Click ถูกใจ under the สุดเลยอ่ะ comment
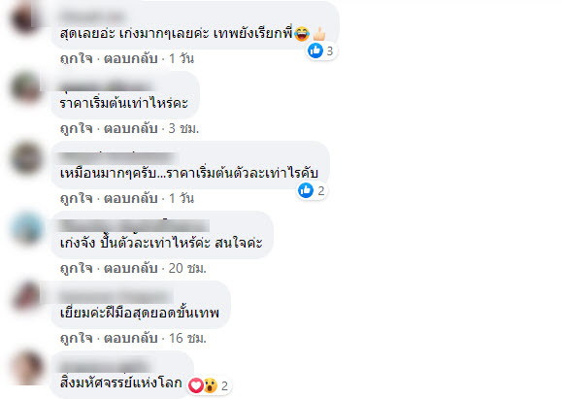Screen dimensions: 562x399 (77, 58)
